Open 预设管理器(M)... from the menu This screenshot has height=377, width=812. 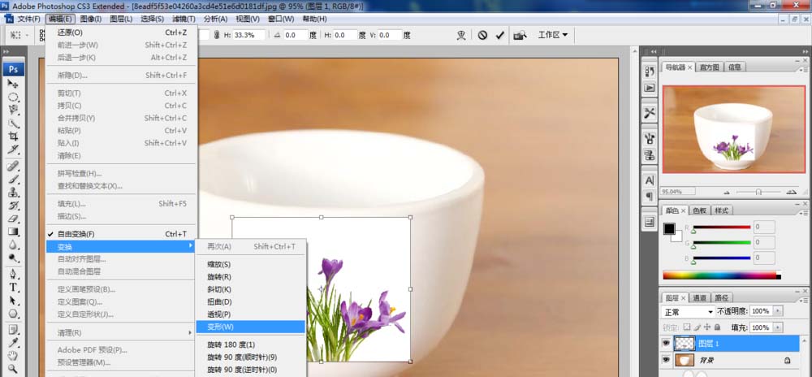click(x=122, y=362)
